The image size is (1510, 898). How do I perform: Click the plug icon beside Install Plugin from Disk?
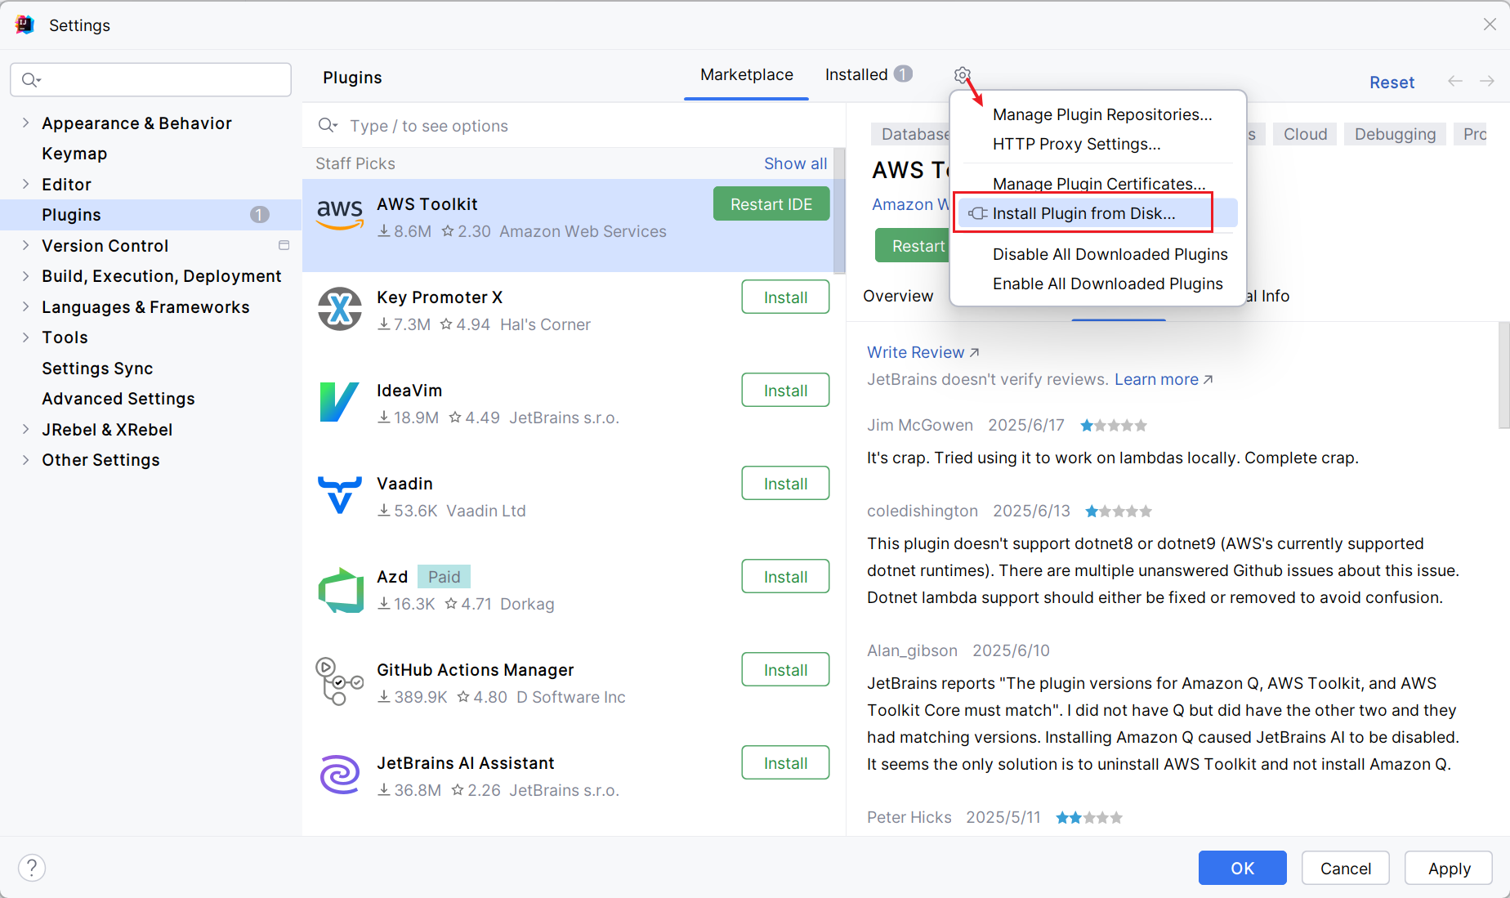(978, 213)
